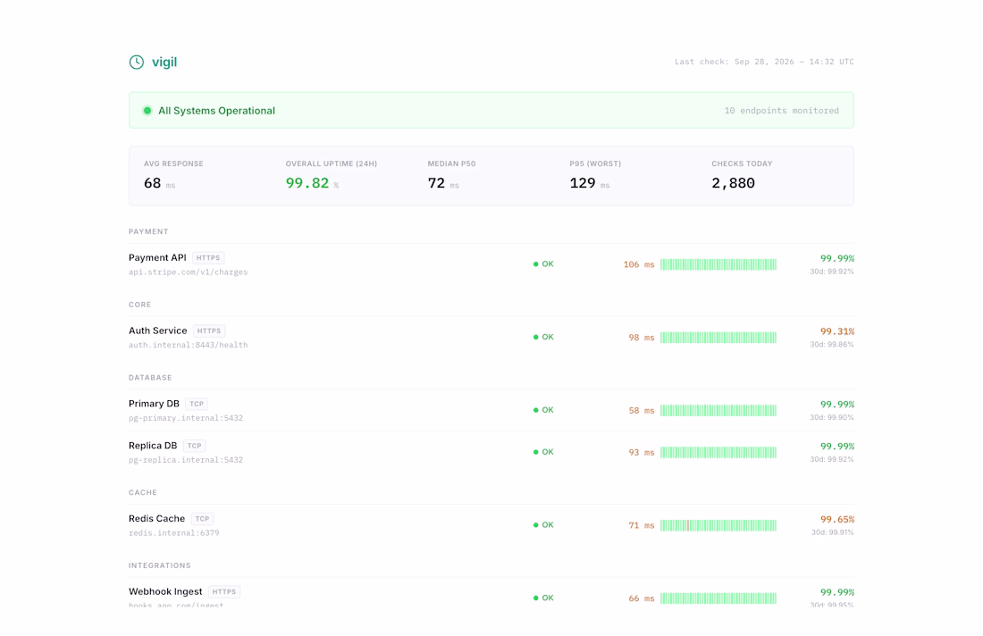Select the pg-replica.internal:5432 address
This screenshot has width=983, height=636.
(x=186, y=461)
